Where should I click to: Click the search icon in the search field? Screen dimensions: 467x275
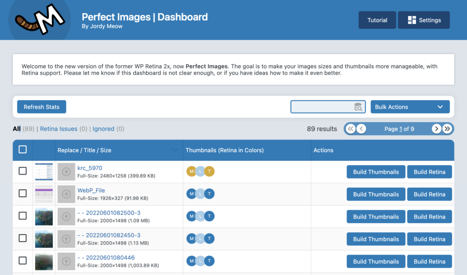pos(358,107)
